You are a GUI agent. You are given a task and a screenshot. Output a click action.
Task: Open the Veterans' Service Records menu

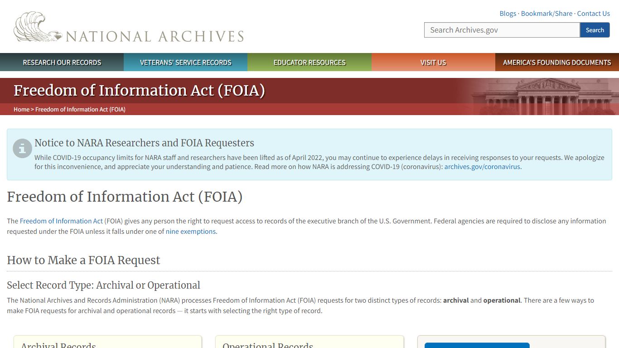point(186,63)
